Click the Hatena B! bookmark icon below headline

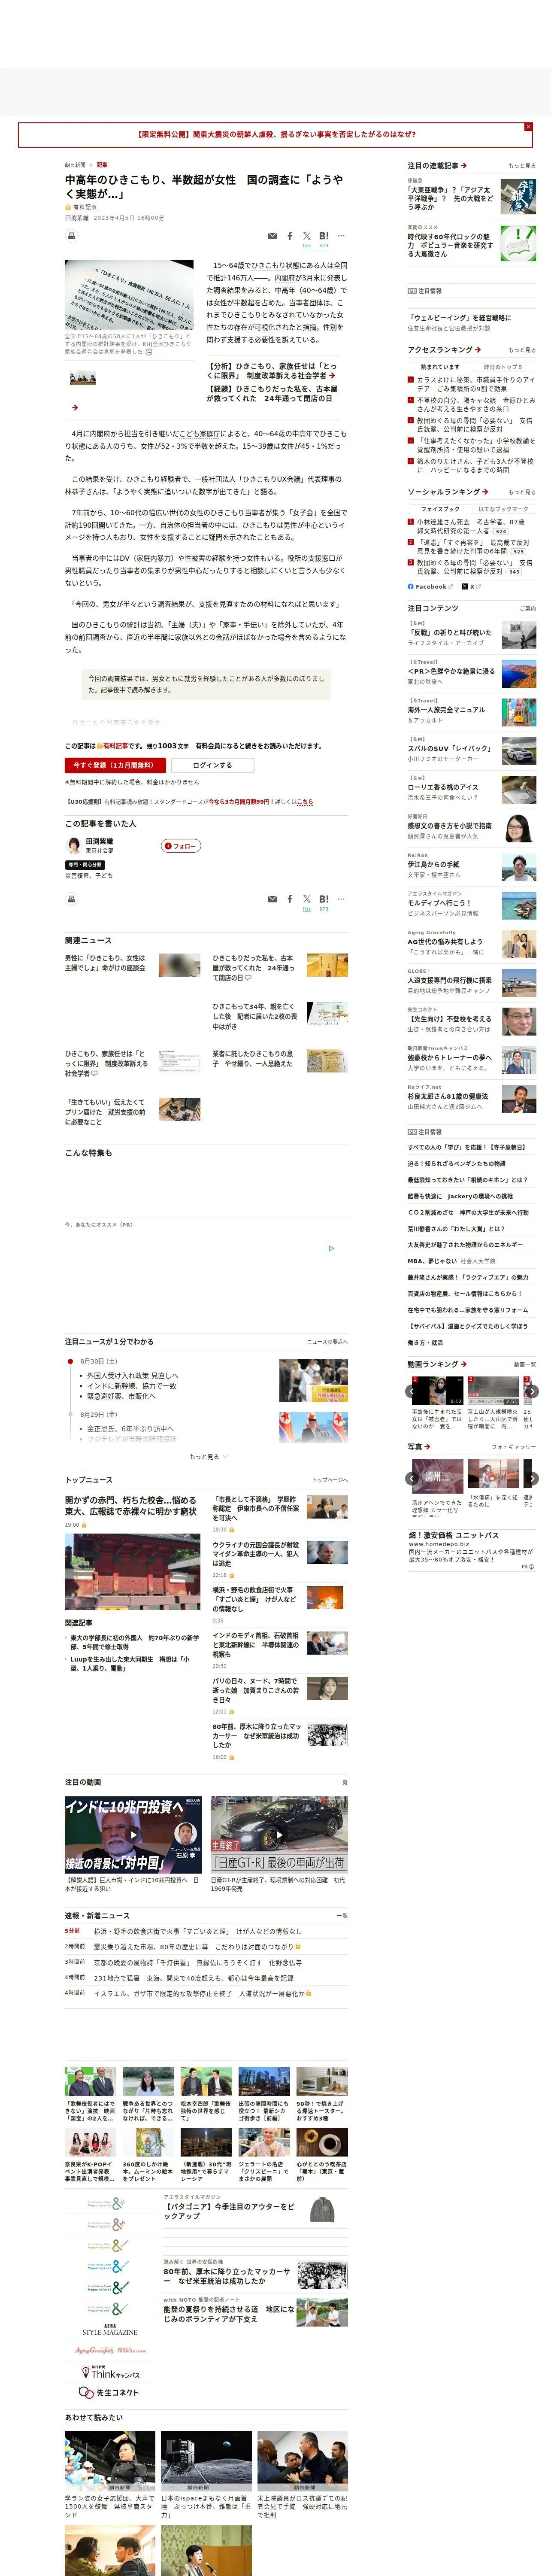point(324,236)
